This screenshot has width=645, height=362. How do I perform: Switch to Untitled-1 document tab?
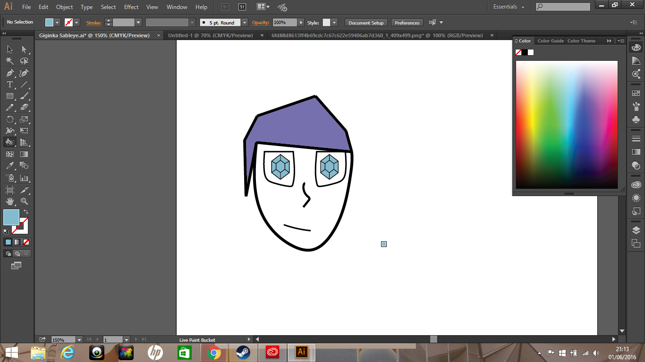click(x=211, y=35)
